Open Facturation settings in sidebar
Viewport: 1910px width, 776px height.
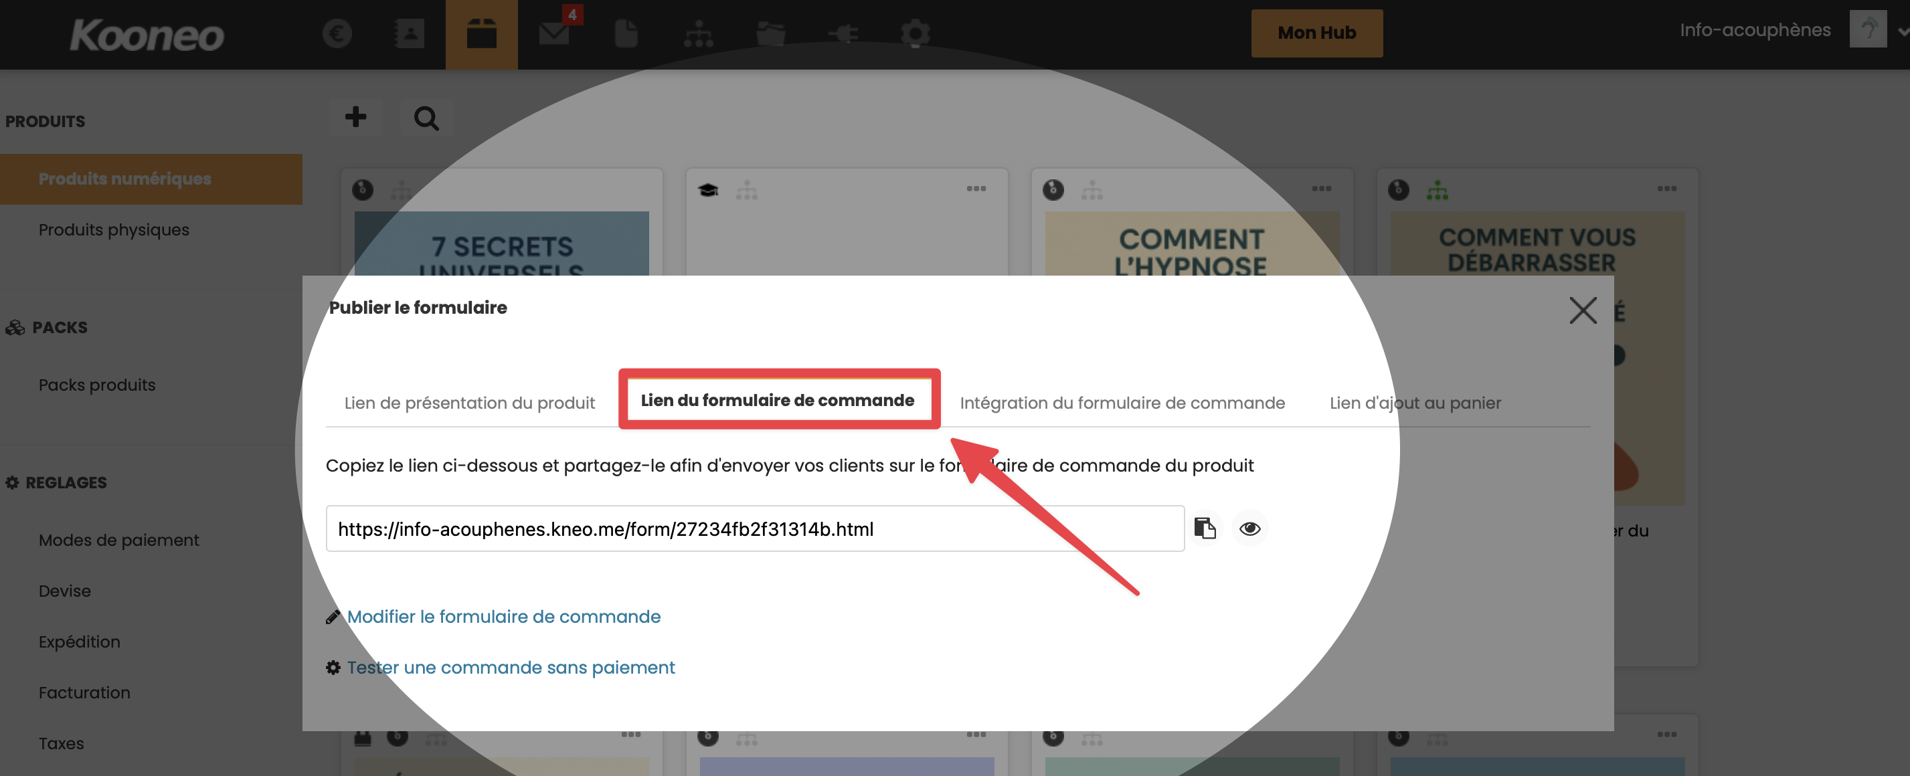click(x=84, y=693)
